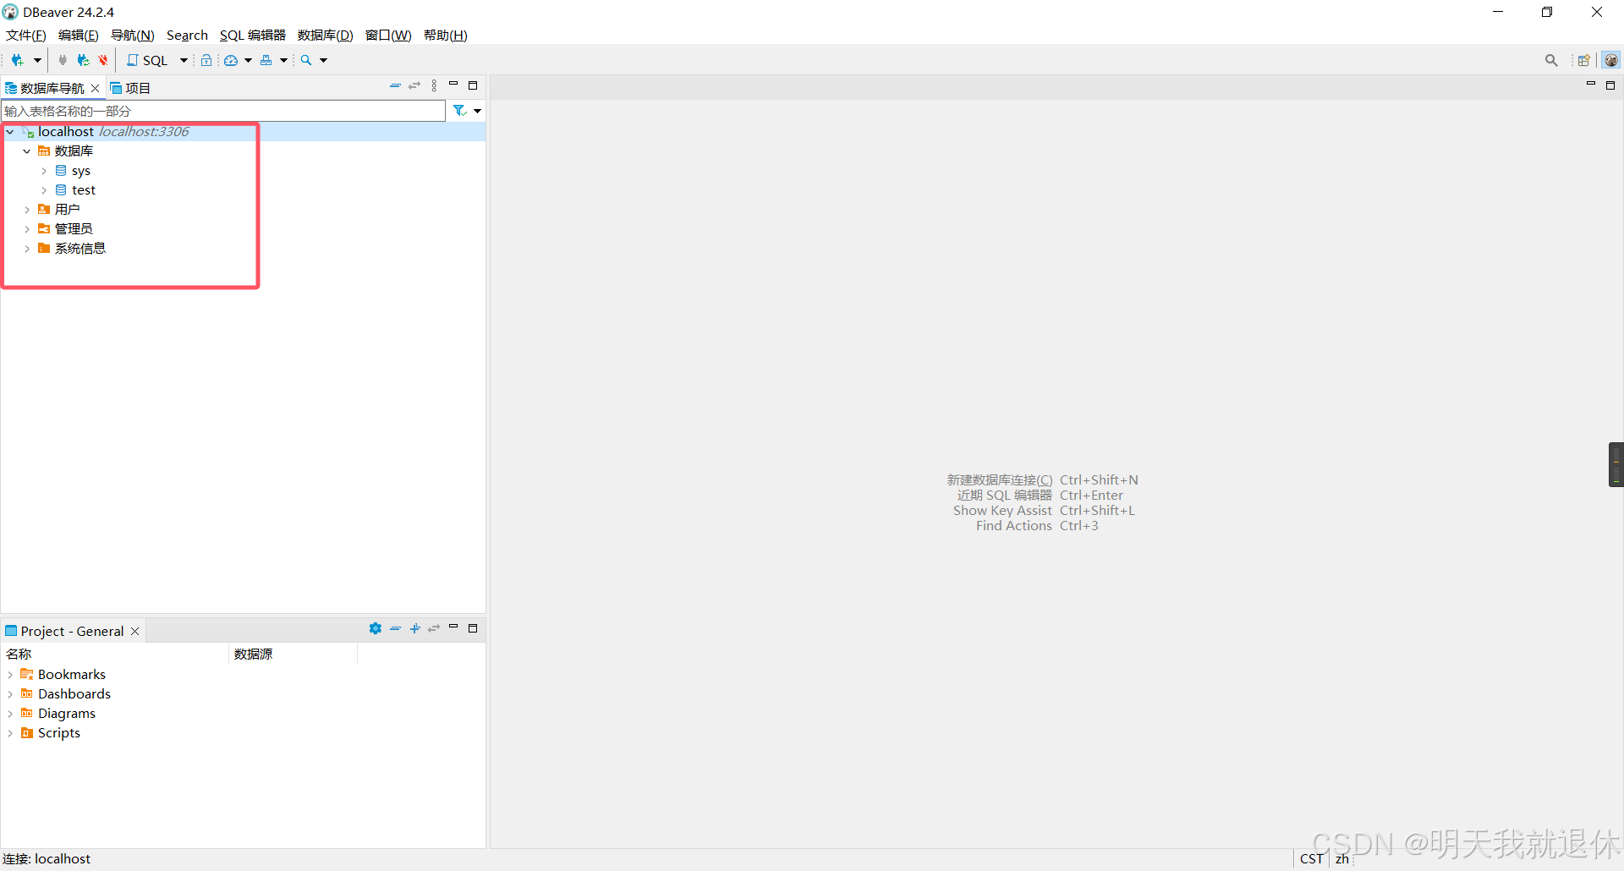This screenshot has height=871, width=1624.
Task: Minimize the database navigator panel
Action: coord(453,85)
